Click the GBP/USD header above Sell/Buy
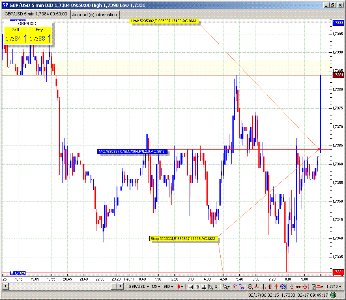 coord(27,24)
